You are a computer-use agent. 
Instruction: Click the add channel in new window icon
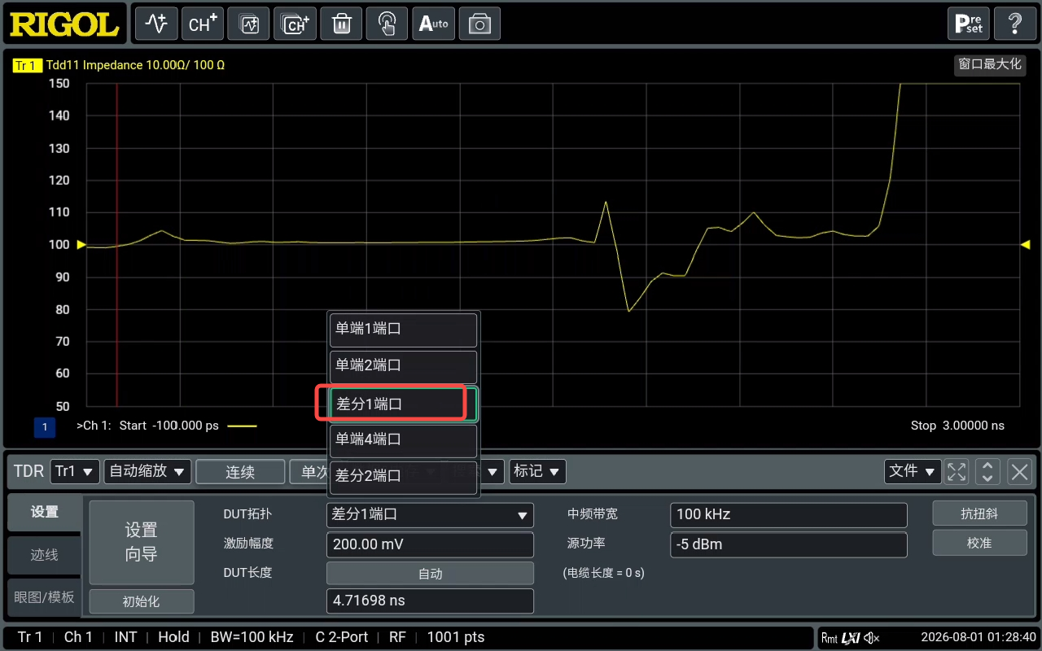295,24
